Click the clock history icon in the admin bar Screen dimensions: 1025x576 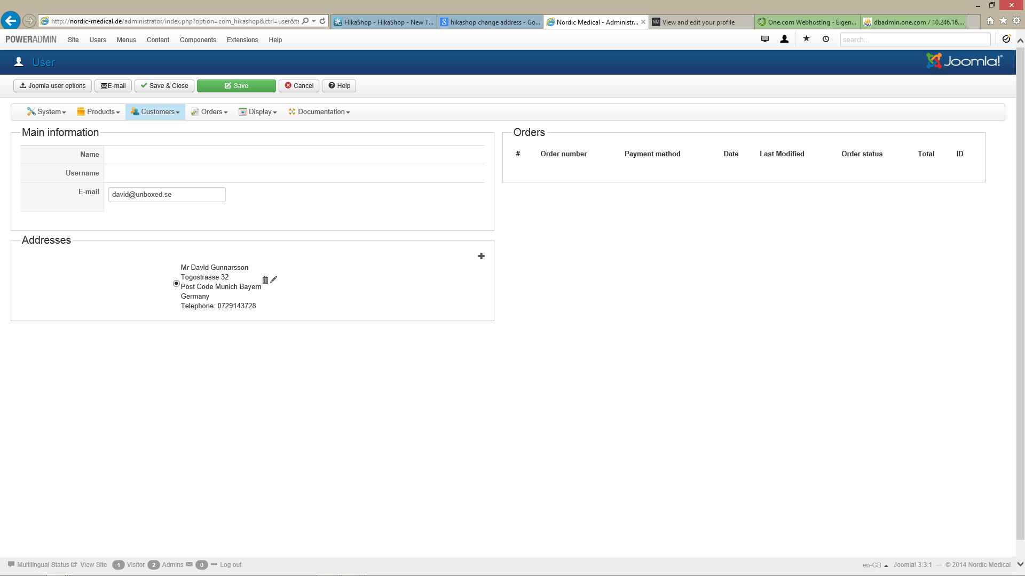(826, 39)
